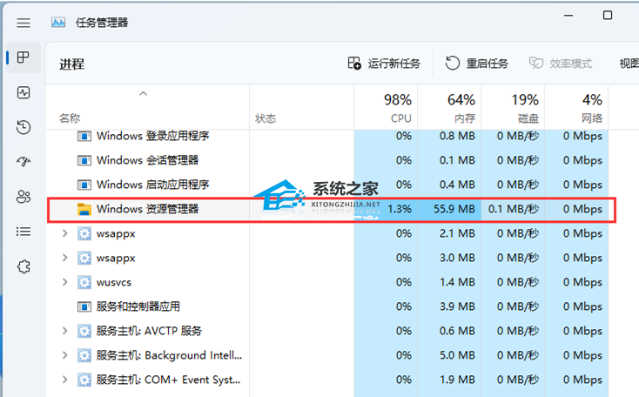This screenshot has height=397, width=639.
Task: Open the Services puzzle sidebar icon
Action: tap(24, 266)
